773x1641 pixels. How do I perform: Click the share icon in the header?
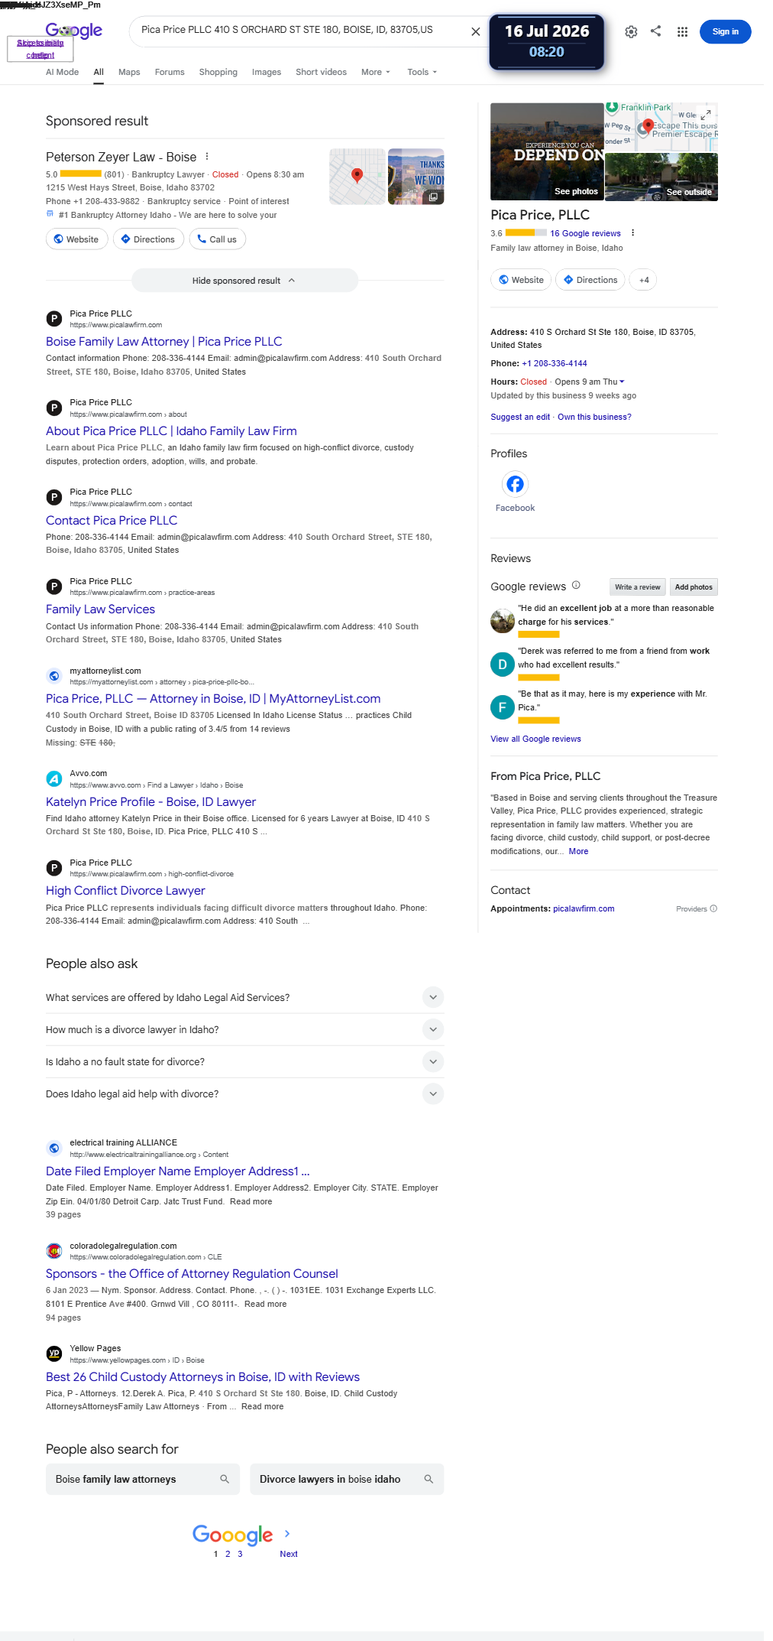click(x=655, y=31)
